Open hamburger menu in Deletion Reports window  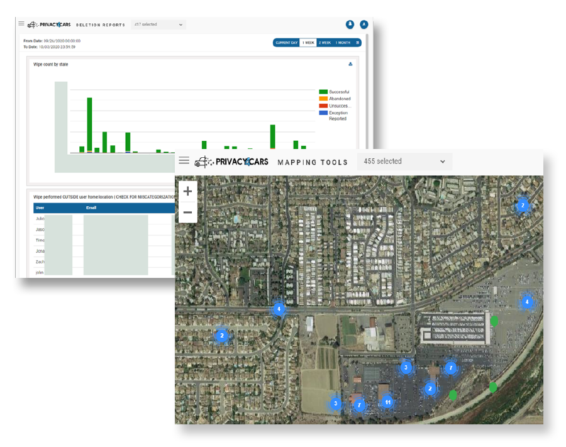click(x=21, y=24)
